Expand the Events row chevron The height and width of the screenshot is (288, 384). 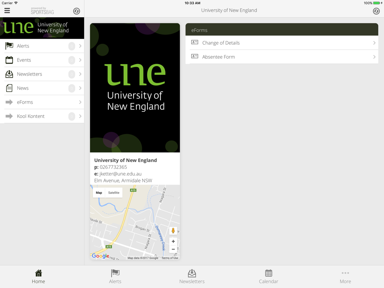coord(80,60)
